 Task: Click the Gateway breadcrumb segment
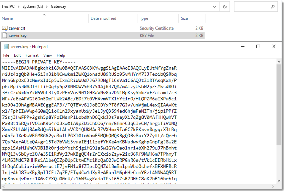[58, 7]
